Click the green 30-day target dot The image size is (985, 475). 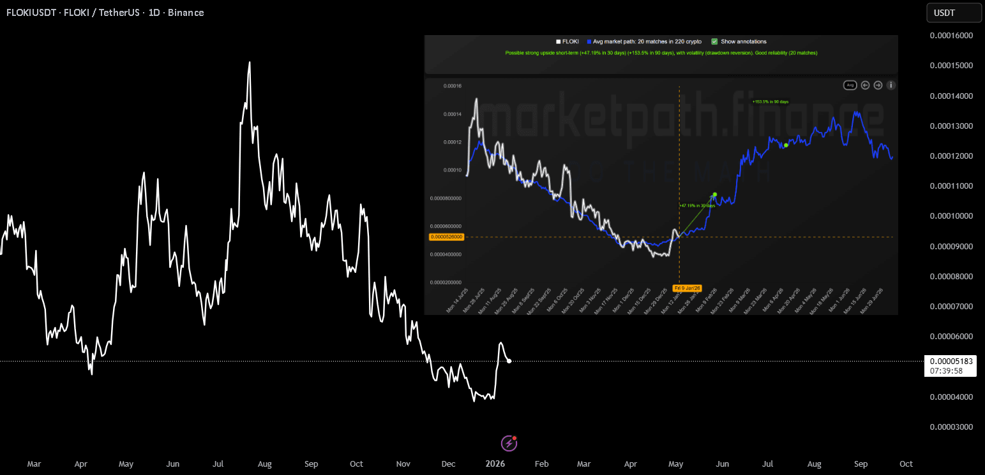[x=715, y=194]
